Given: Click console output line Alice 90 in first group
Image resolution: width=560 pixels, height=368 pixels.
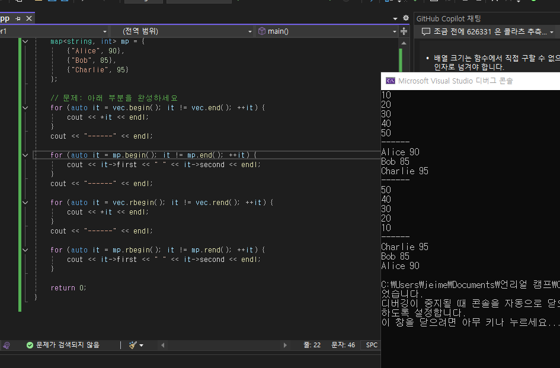Looking at the screenshot, I should tap(401, 152).
